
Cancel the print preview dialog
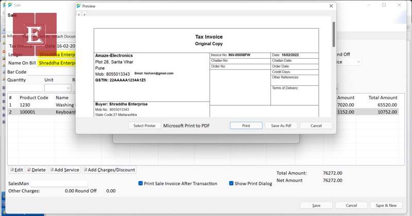[x=316, y=125]
